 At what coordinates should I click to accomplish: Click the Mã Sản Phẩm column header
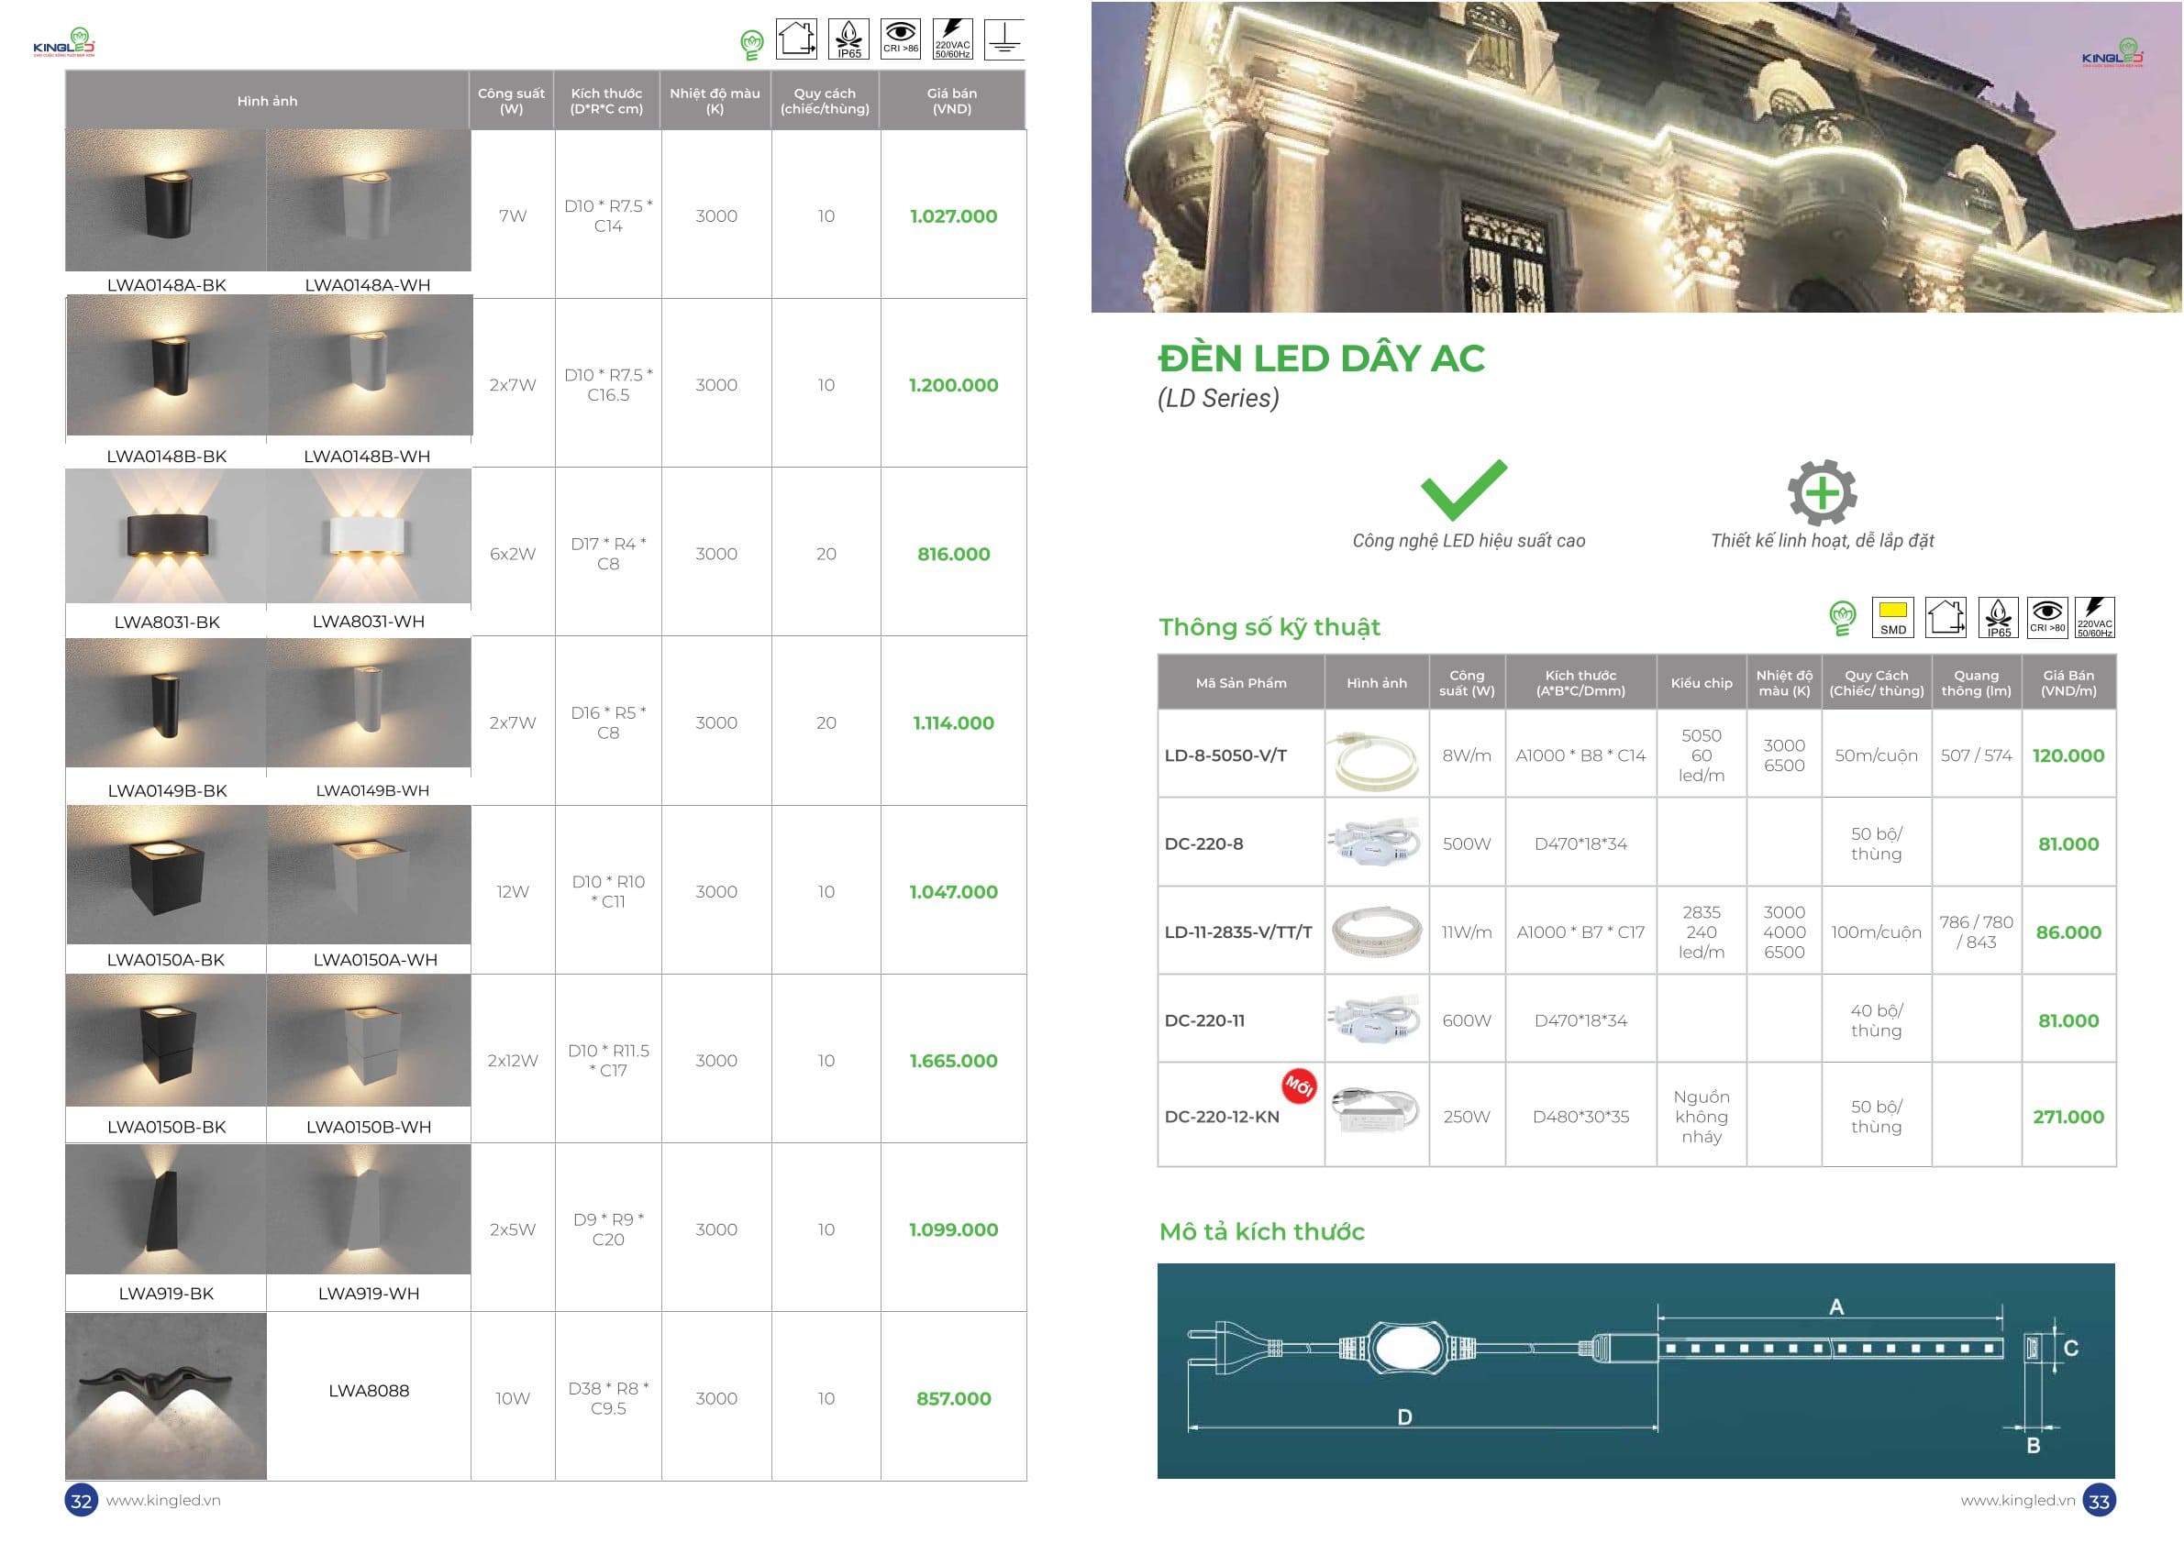click(x=1240, y=683)
